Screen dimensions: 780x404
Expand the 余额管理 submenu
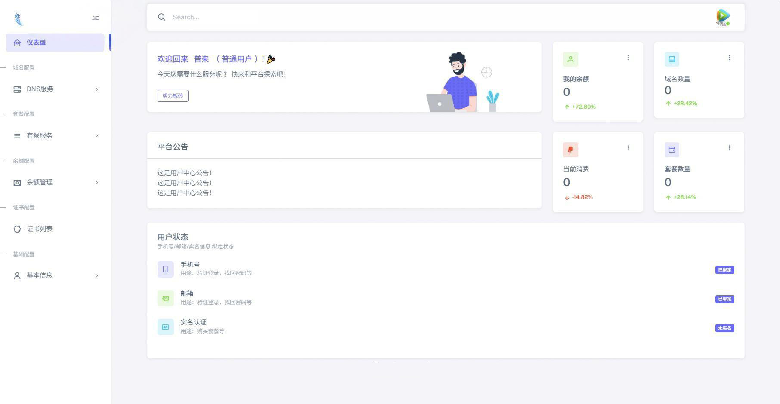[55, 182]
